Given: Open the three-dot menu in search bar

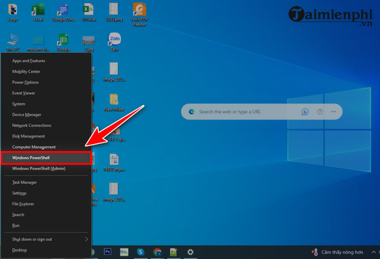Looking at the screenshot, I should 334,111.
